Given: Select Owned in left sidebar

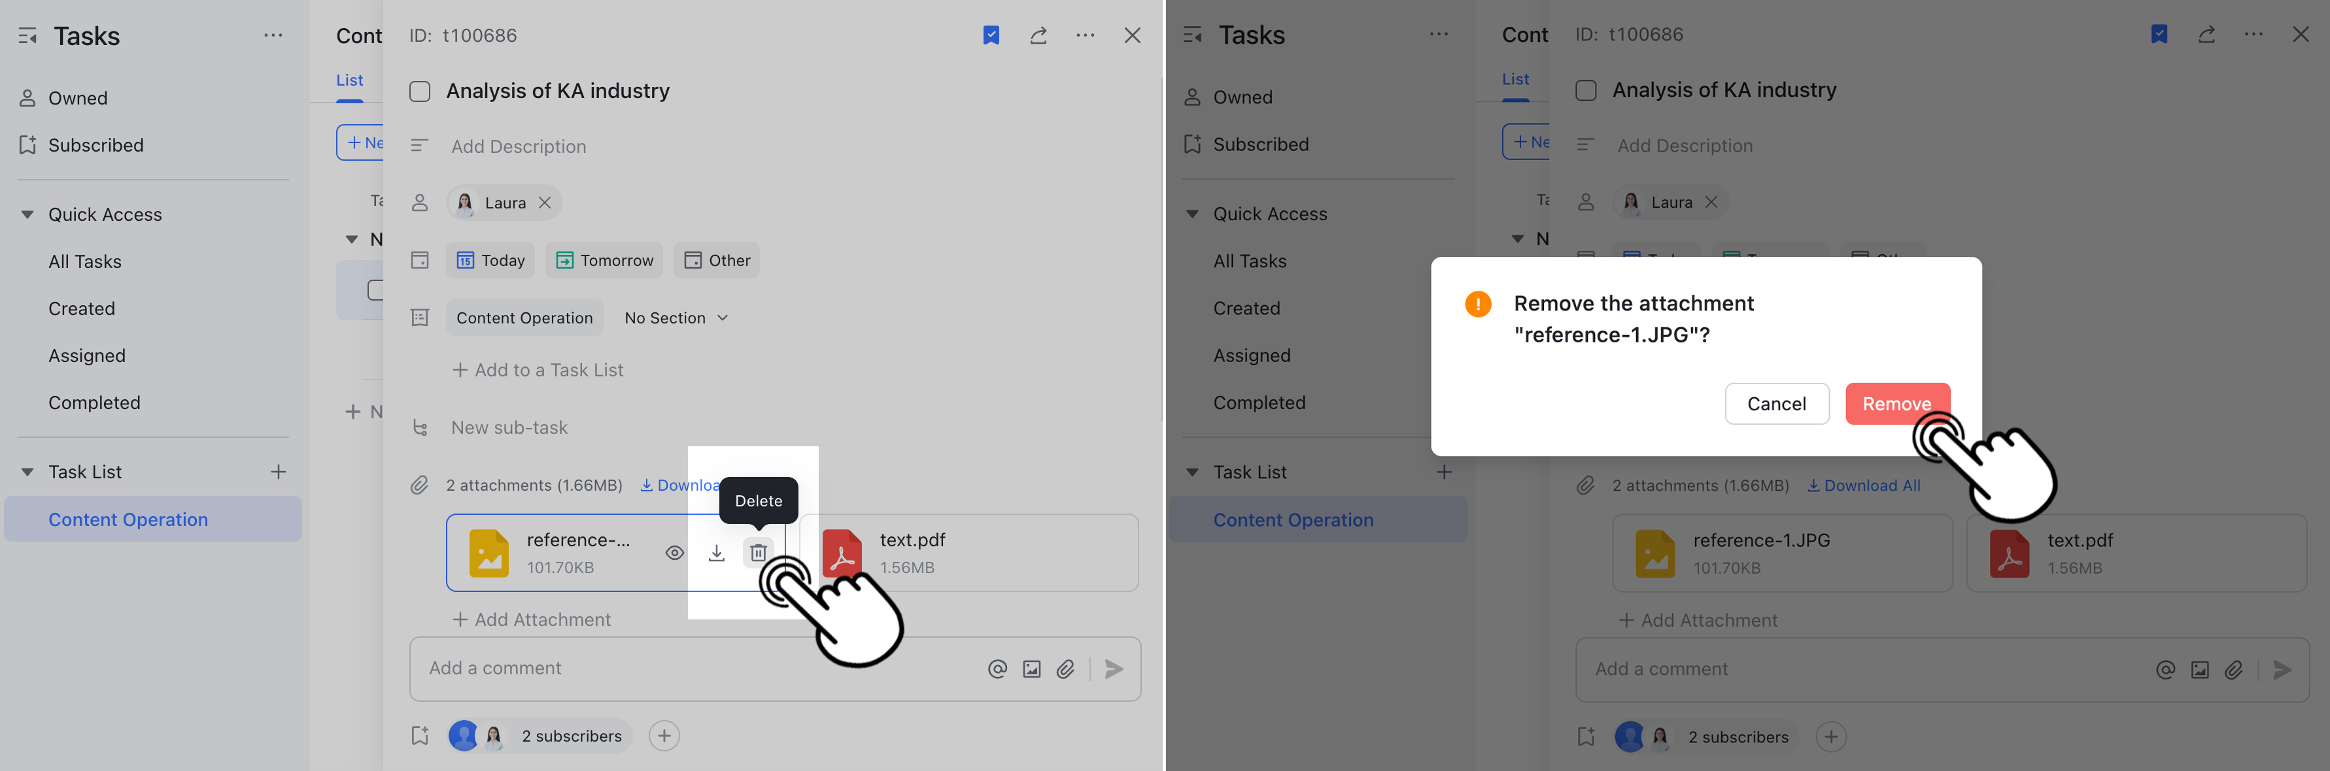Looking at the screenshot, I should tap(78, 99).
